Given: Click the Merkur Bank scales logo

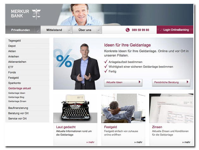Looking at the screenshot, I should [36, 14].
